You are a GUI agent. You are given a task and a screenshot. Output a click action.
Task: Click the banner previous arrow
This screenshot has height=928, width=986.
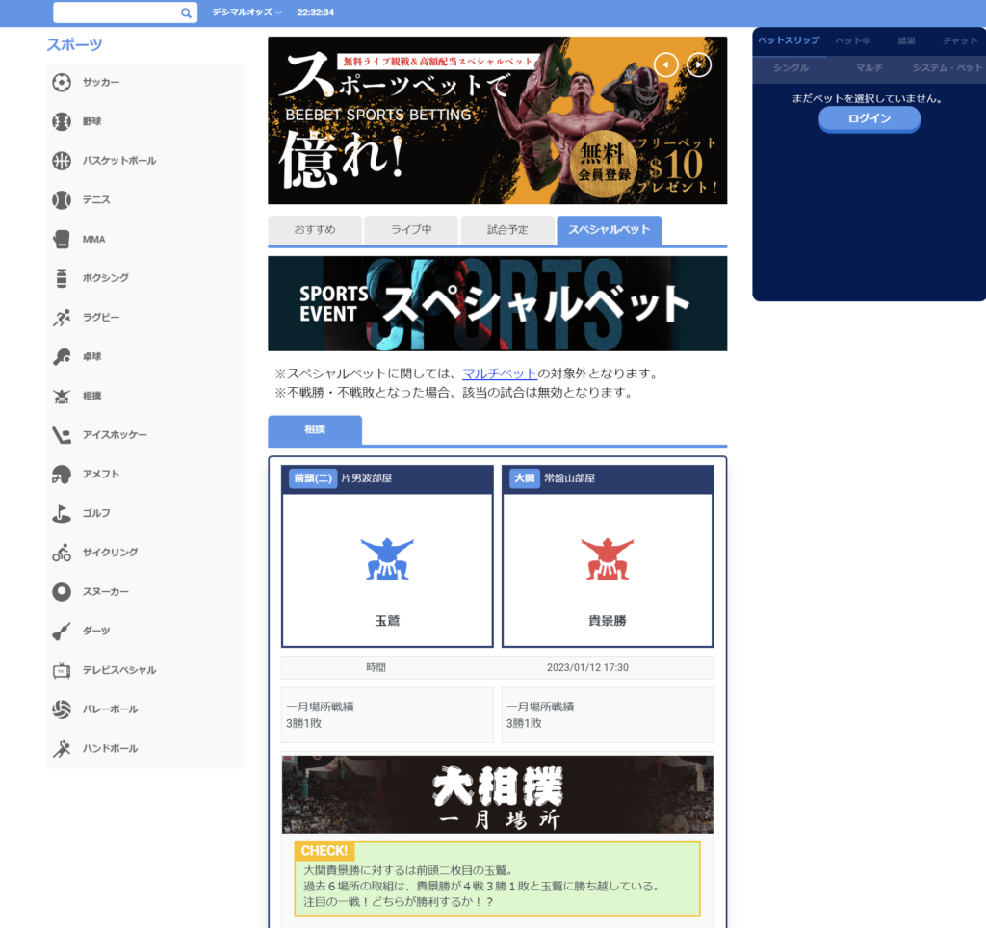(666, 64)
